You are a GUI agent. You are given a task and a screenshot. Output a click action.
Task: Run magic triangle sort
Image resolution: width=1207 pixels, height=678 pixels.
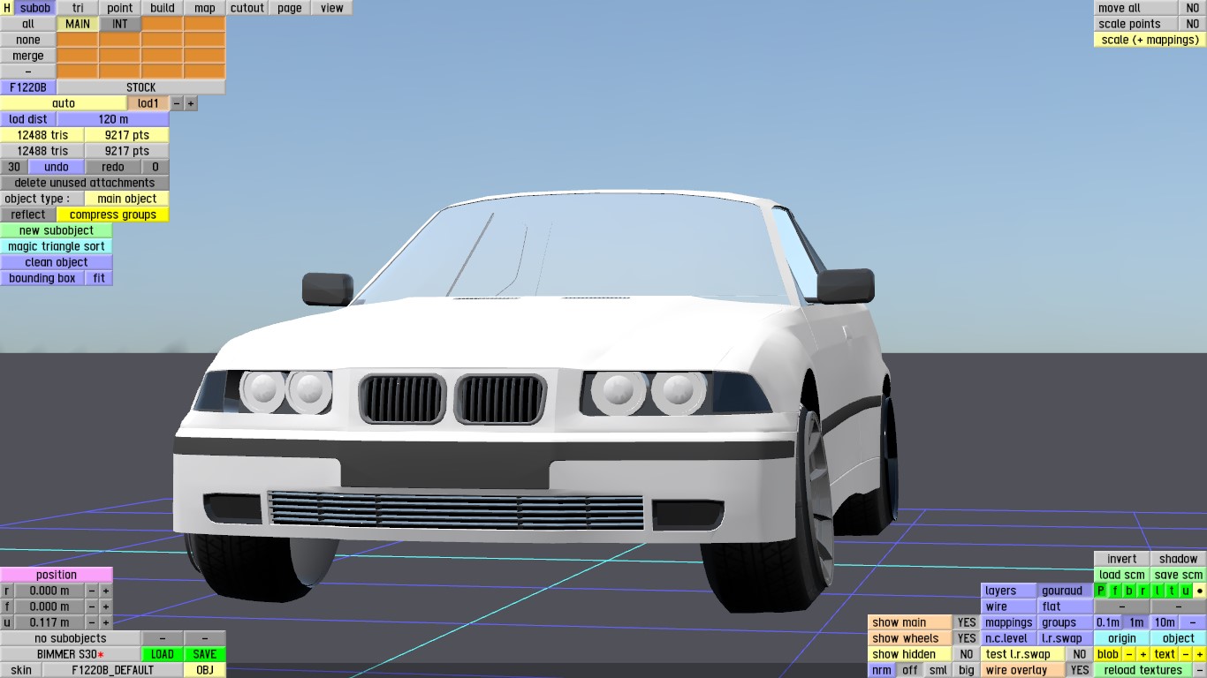(x=57, y=246)
